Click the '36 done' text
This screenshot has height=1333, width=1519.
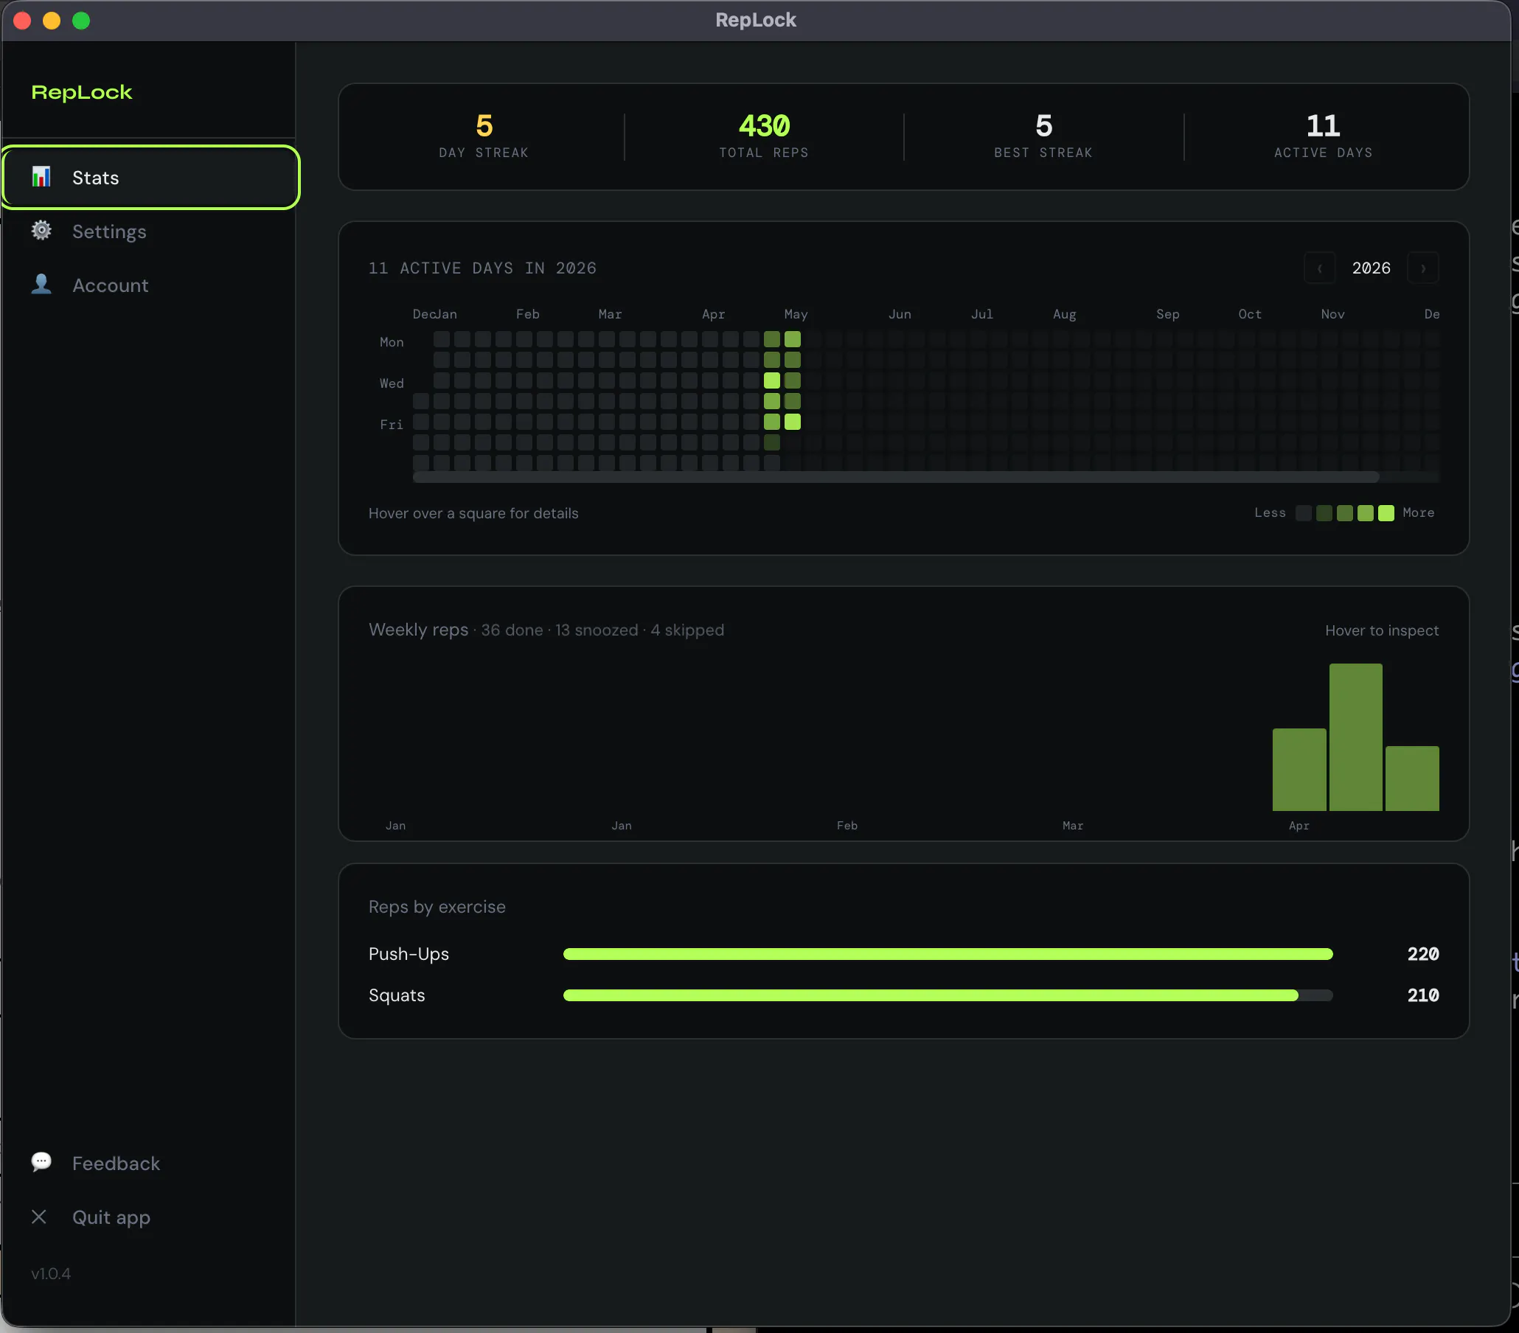tap(512, 630)
